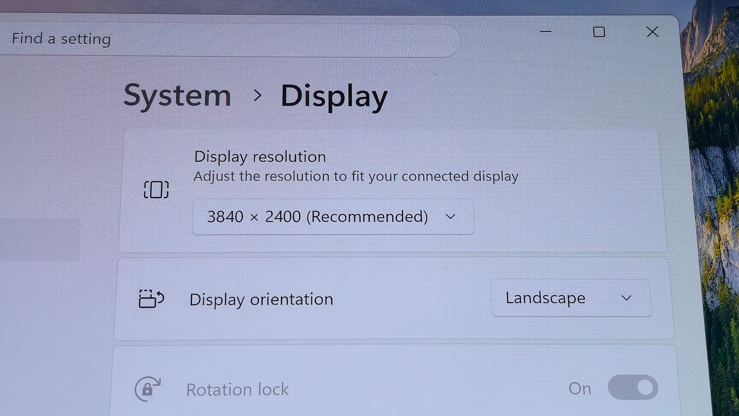Click the Display resolution icon
Screen dimensions: 739x416
tap(157, 190)
